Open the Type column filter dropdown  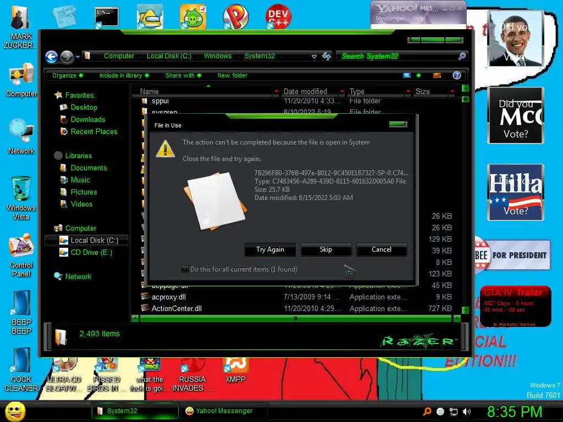(408, 92)
